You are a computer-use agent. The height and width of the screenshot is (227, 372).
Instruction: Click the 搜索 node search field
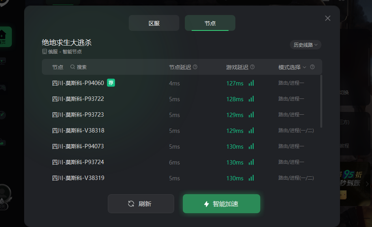point(82,67)
